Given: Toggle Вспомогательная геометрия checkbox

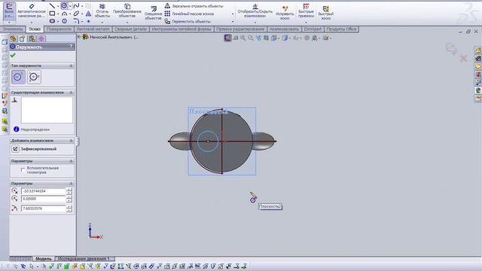Looking at the screenshot, I should (x=23, y=170).
